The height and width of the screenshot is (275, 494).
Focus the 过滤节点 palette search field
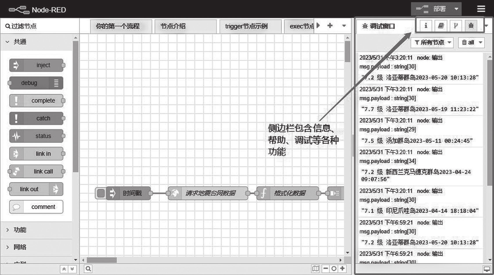coord(40,26)
